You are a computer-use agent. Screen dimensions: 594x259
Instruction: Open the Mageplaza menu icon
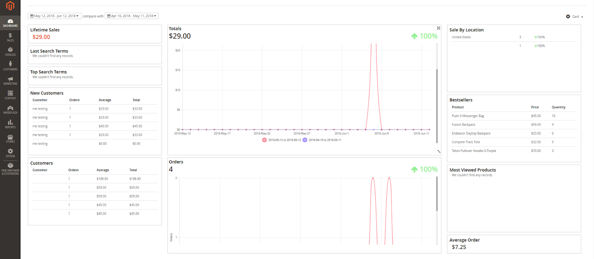point(10,110)
